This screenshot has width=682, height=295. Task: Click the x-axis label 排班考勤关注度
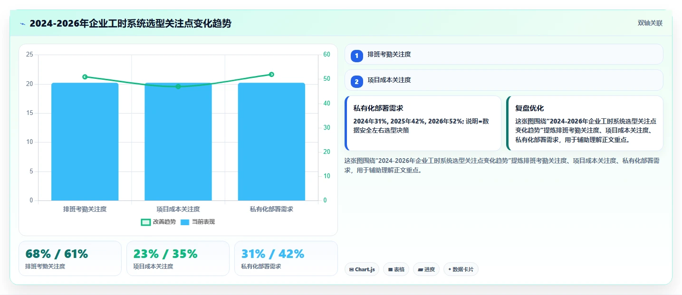point(85,209)
